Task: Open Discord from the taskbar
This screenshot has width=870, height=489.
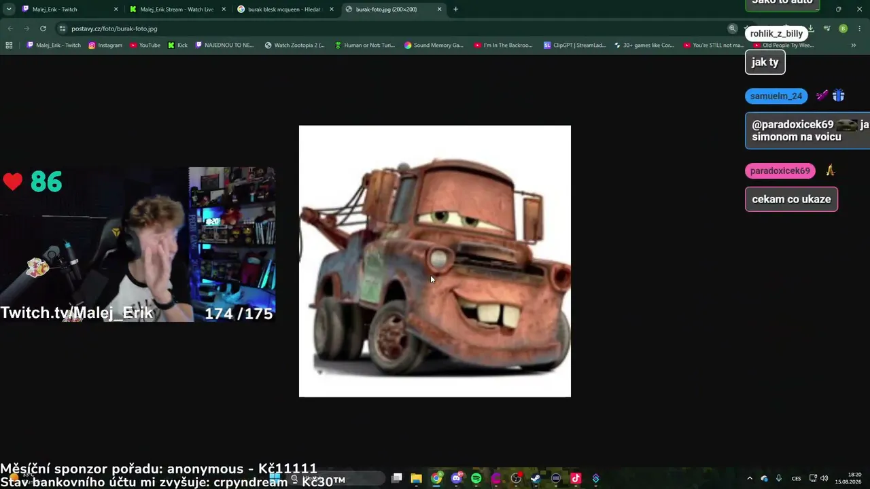Action: [456, 478]
